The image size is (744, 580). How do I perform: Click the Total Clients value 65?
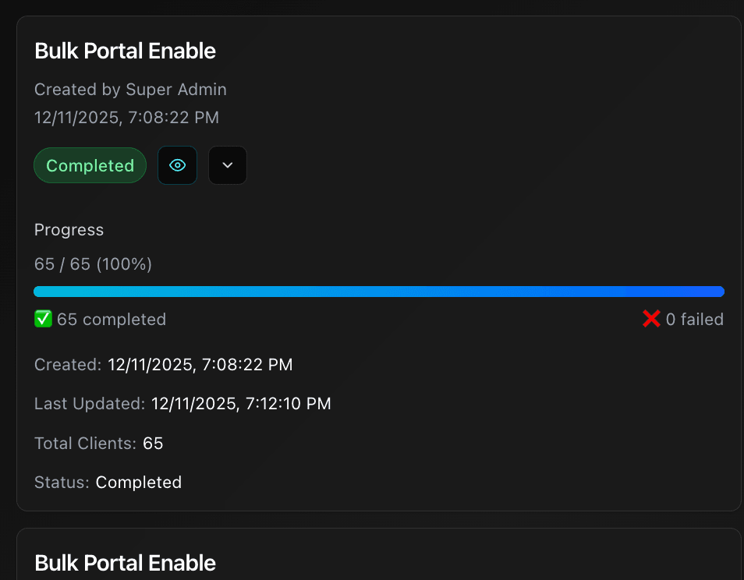pos(153,444)
